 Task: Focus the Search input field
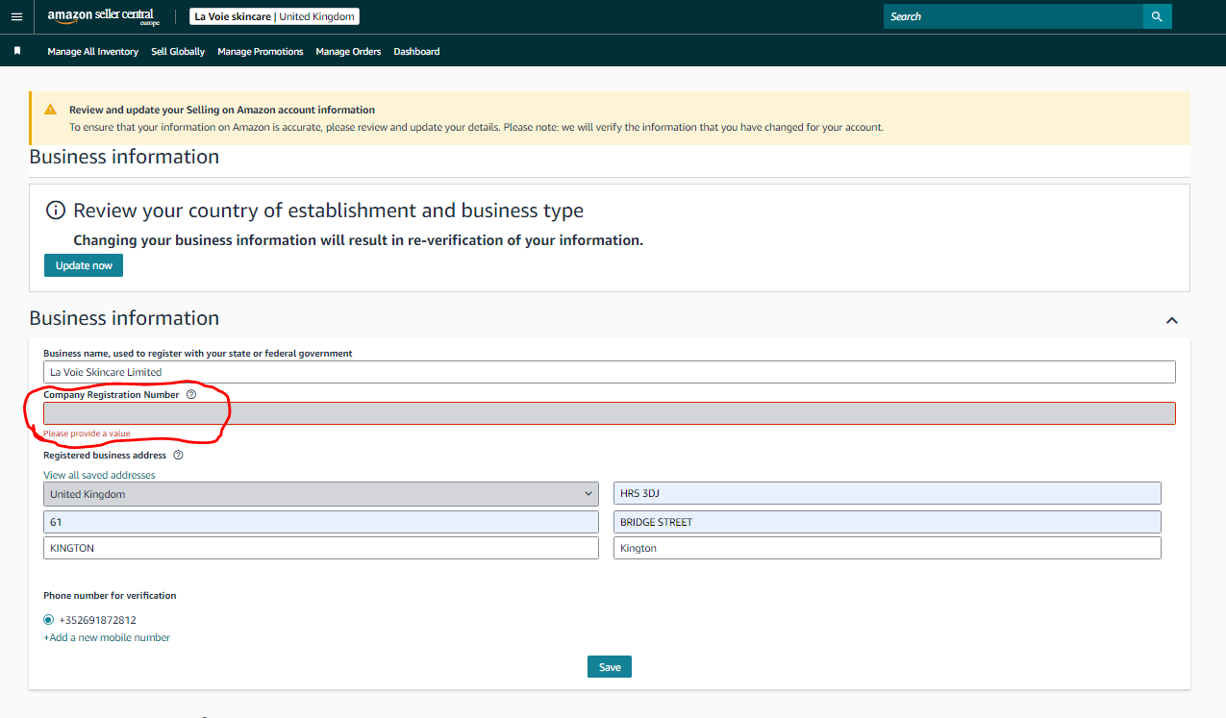point(1013,16)
